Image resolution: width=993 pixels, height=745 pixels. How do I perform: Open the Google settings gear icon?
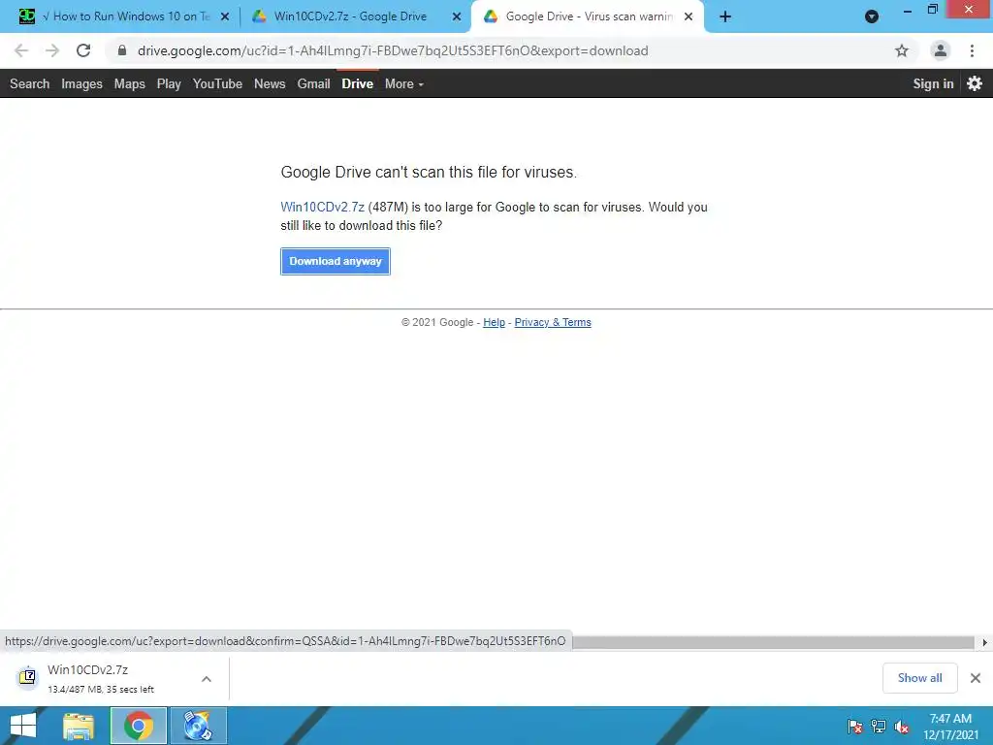click(x=975, y=83)
